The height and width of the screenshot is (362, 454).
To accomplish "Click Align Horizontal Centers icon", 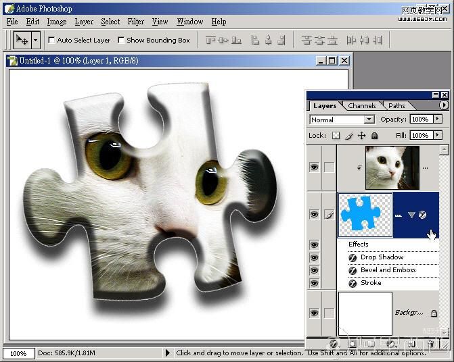I will pyautogui.click(x=269, y=40).
